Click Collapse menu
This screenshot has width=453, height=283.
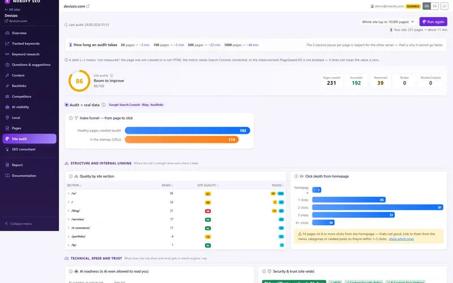point(18,224)
